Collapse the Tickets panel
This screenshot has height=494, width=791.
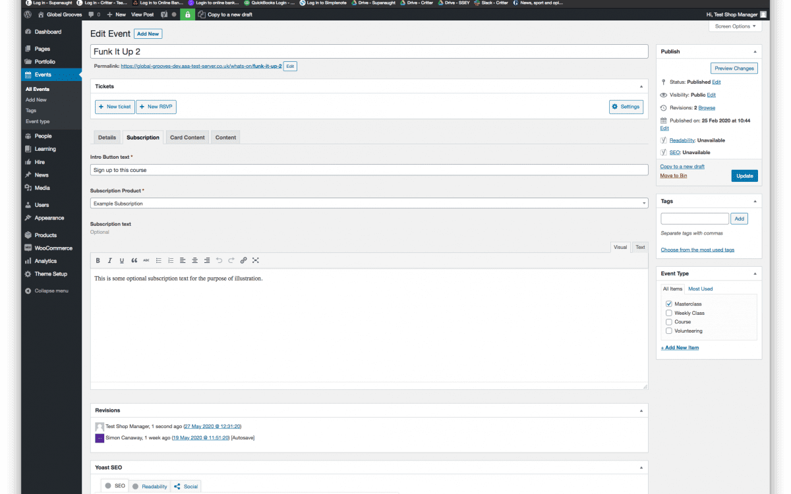click(x=641, y=86)
